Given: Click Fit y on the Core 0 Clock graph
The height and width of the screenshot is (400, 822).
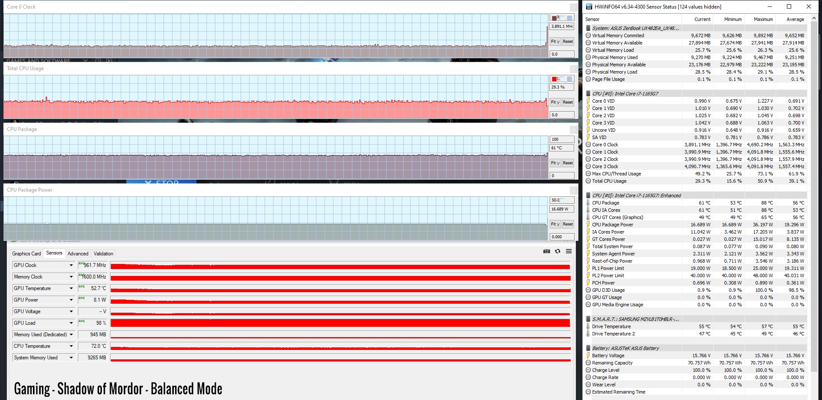Looking at the screenshot, I should (555, 41).
